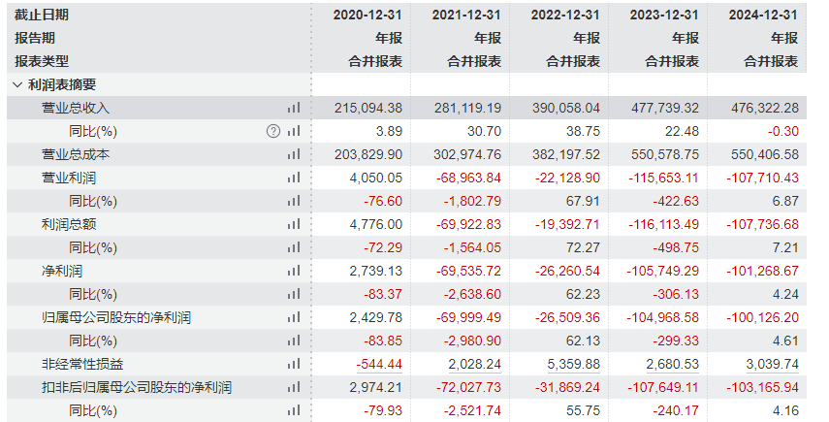Open chart icon for 同比 under 净利润
The image size is (829, 422).
point(293,294)
